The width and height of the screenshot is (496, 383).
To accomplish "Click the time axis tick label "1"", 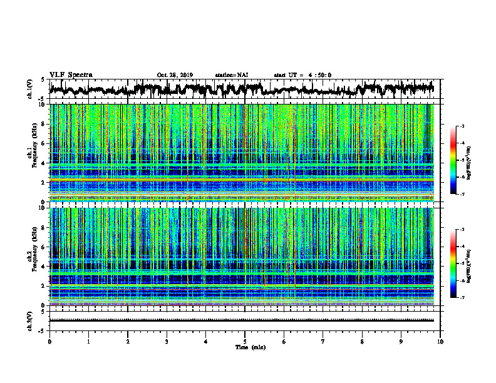I will 88,342.
